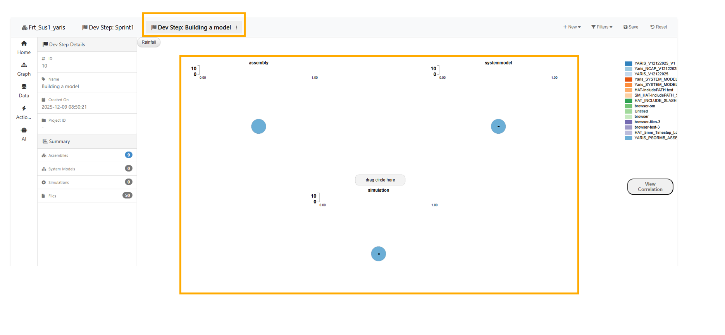Click the View Correlation button
This screenshot has height=335, width=725.
click(x=650, y=187)
